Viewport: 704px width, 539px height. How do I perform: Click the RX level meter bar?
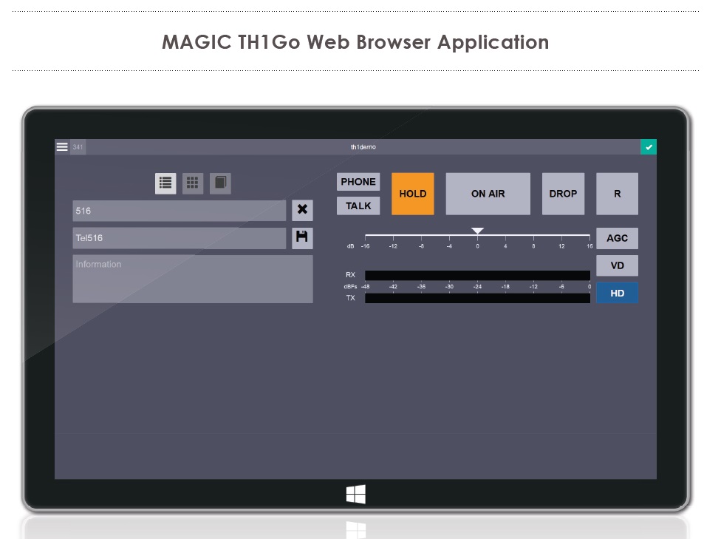point(477,275)
